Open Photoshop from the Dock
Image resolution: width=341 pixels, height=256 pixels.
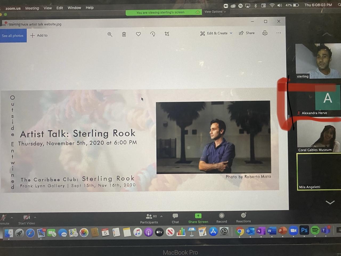[304, 230]
